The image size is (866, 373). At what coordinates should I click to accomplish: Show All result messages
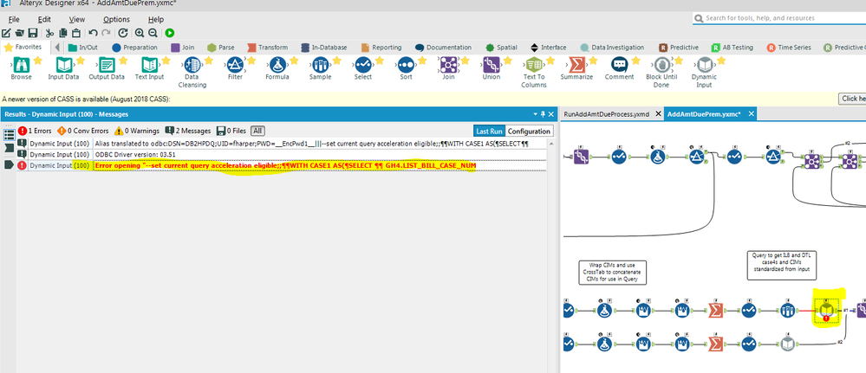257,131
